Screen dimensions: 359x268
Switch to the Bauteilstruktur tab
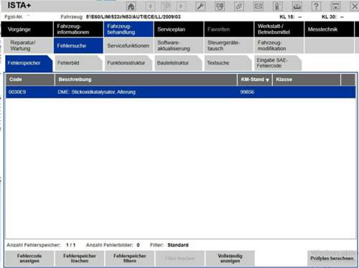[x=178, y=63]
